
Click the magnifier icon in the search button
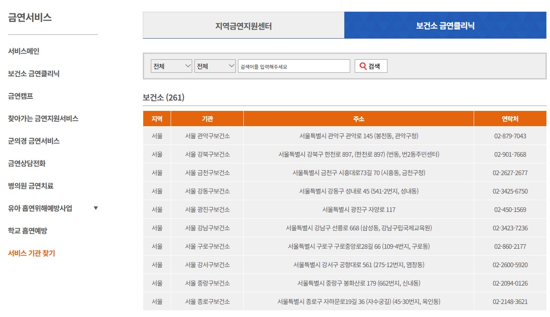[x=362, y=66]
